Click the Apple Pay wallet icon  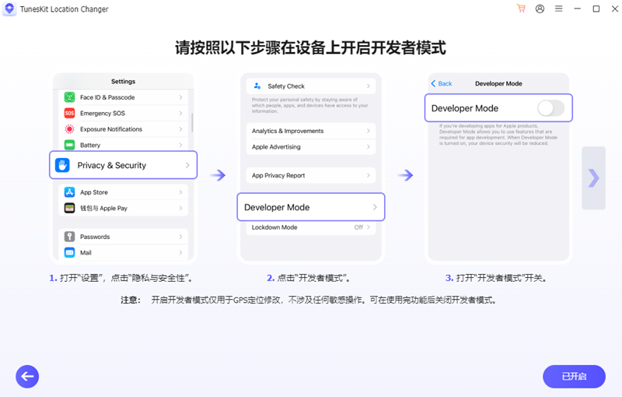(69, 208)
